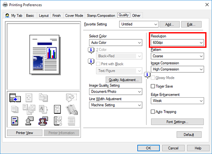
Task: Click the multi-user account track icon
Action: click(x=43, y=121)
